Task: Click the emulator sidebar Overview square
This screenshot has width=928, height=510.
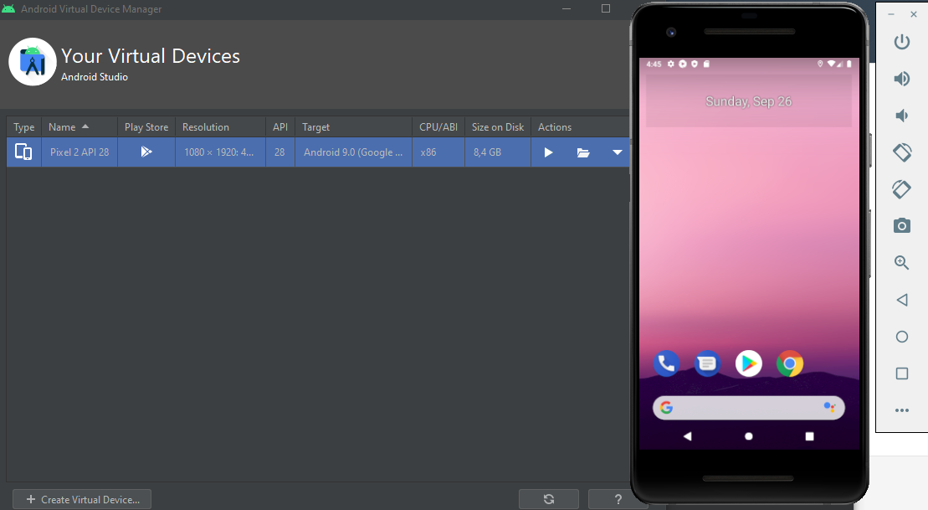Action: pos(901,373)
